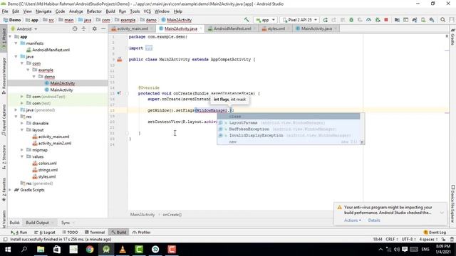The image size is (456, 256).
Task: Open the Terminal tool window tab
Action: click(95, 233)
